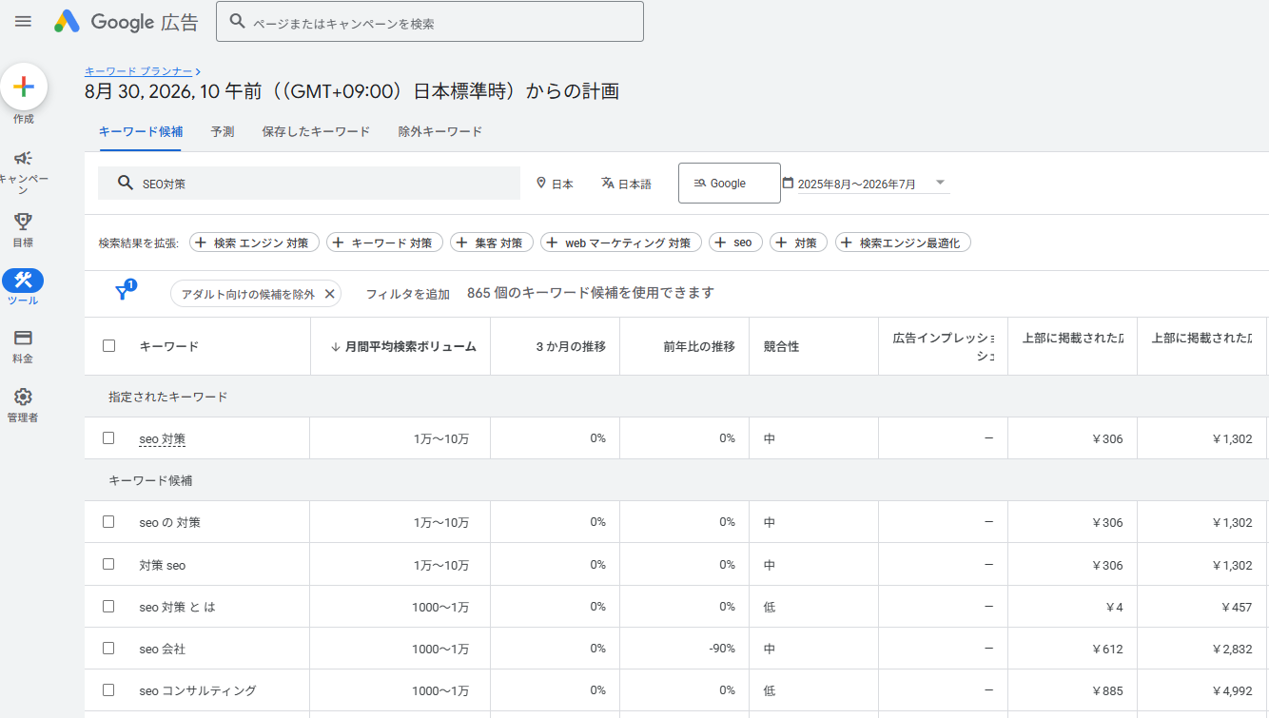Open the date range dropdown arrow
The image size is (1269, 718).
click(940, 183)
